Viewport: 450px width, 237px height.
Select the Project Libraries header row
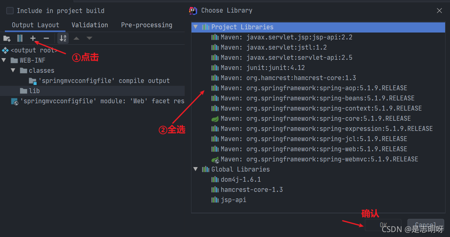318,27
